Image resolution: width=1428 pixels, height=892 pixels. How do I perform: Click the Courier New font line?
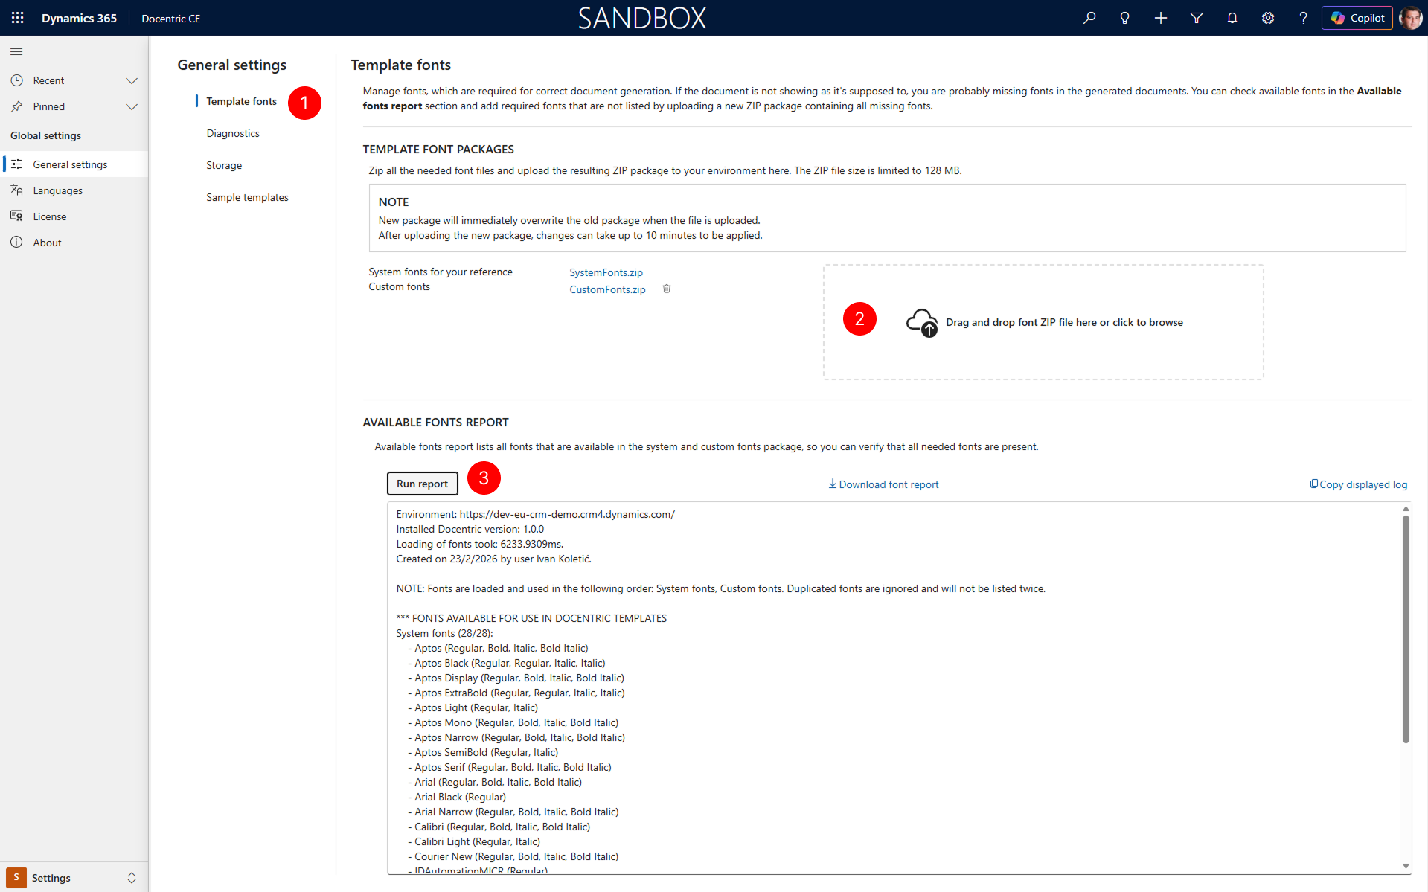tap(513, 856)
